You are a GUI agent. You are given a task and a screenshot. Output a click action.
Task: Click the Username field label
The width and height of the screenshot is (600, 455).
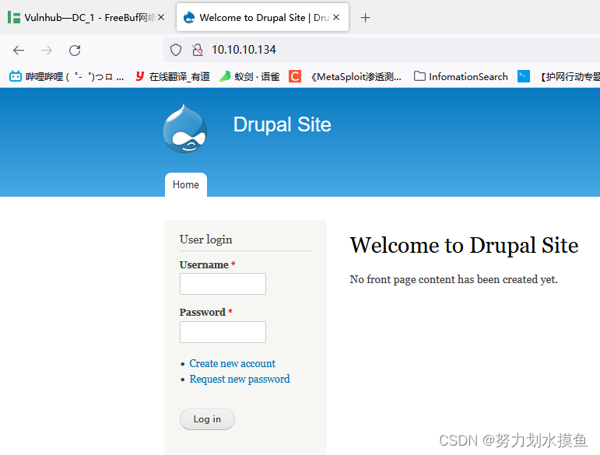click(x=204, y=264)
